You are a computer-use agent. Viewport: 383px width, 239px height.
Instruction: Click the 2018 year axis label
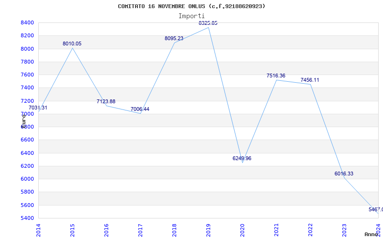[174, 230]
